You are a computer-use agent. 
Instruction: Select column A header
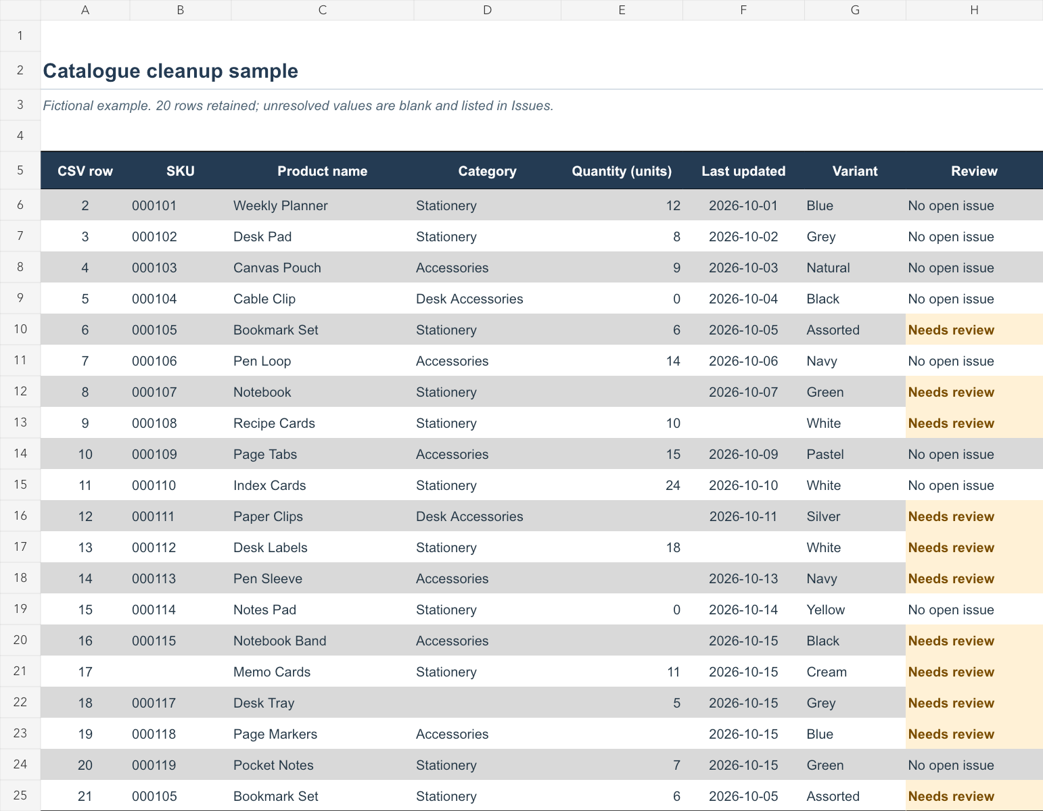click(x=85, y=10)
